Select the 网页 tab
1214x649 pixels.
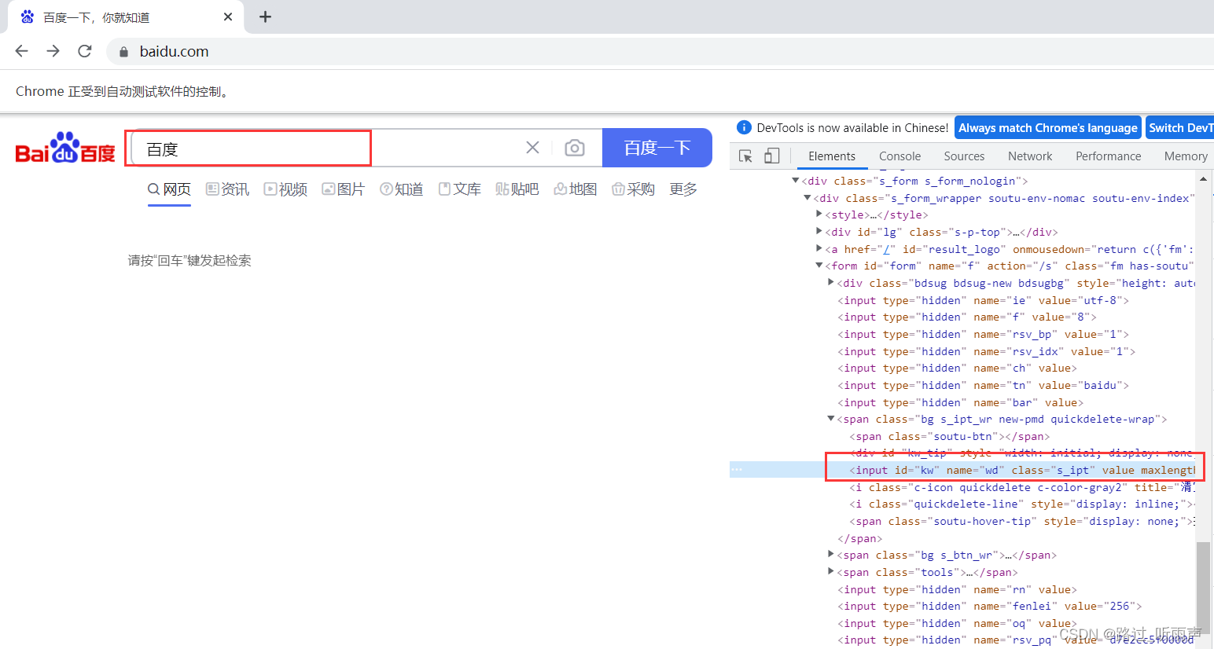coord(169,189)
